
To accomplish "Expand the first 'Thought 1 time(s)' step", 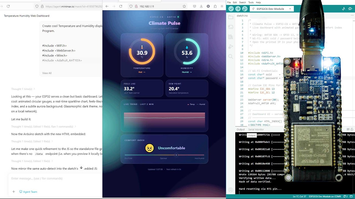I will click(x=23, y=89).
